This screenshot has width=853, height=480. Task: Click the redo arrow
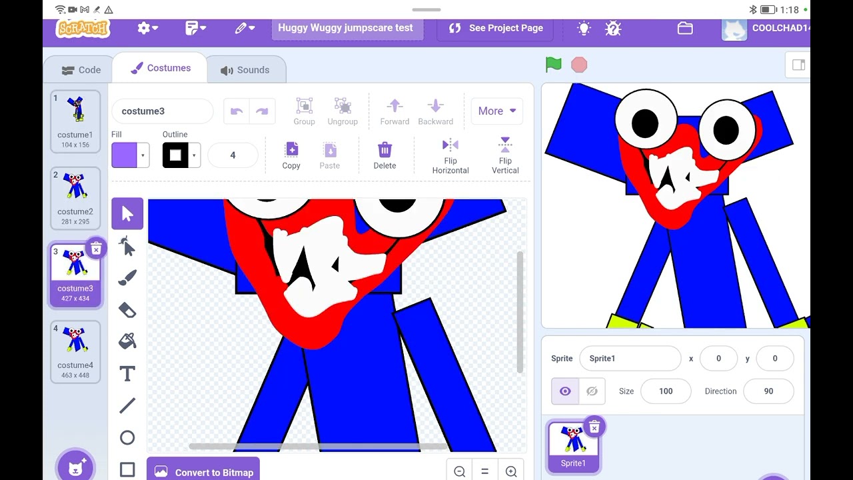pos(262,111)
